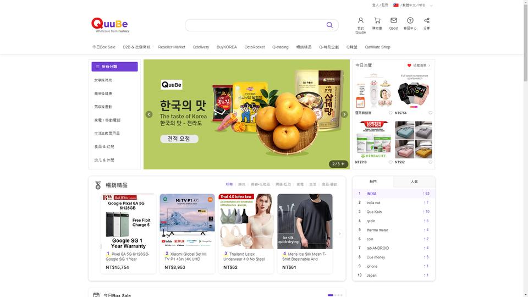
Task: Open the Herbalife limited edition thumbnail
Action: point(374,140)
